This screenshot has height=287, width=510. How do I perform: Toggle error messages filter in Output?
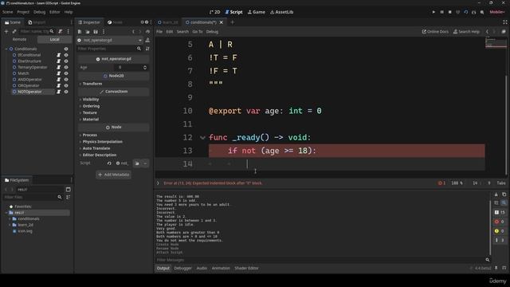click(x=500, y=222)
